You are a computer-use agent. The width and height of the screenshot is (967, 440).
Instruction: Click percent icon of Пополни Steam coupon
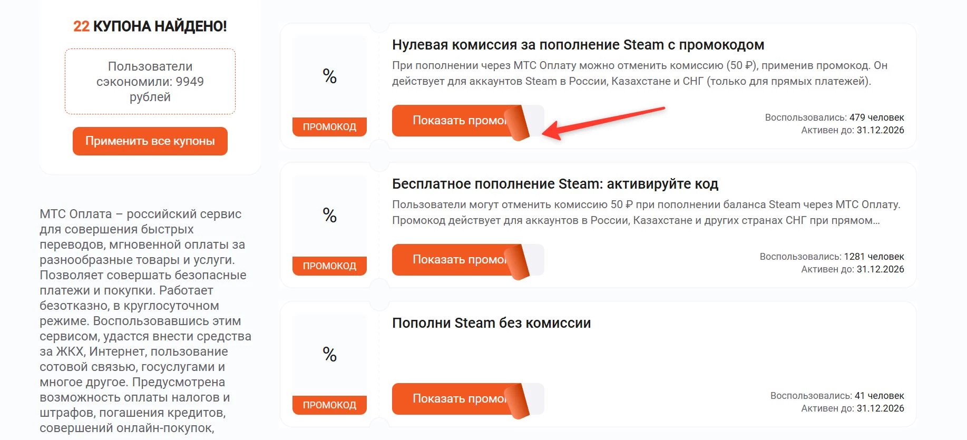pos(329,355)
